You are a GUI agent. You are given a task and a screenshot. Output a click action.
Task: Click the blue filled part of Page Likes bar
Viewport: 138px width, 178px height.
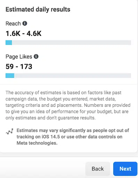pyautogui.click(x=10, y=75)
